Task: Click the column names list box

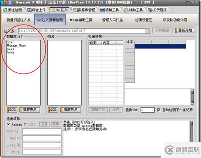Action: [x=64, y=73]
